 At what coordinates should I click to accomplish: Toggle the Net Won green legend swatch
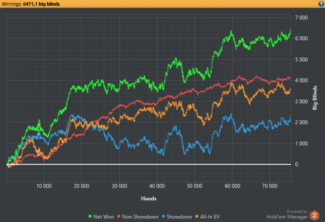(x=90, y=216)
